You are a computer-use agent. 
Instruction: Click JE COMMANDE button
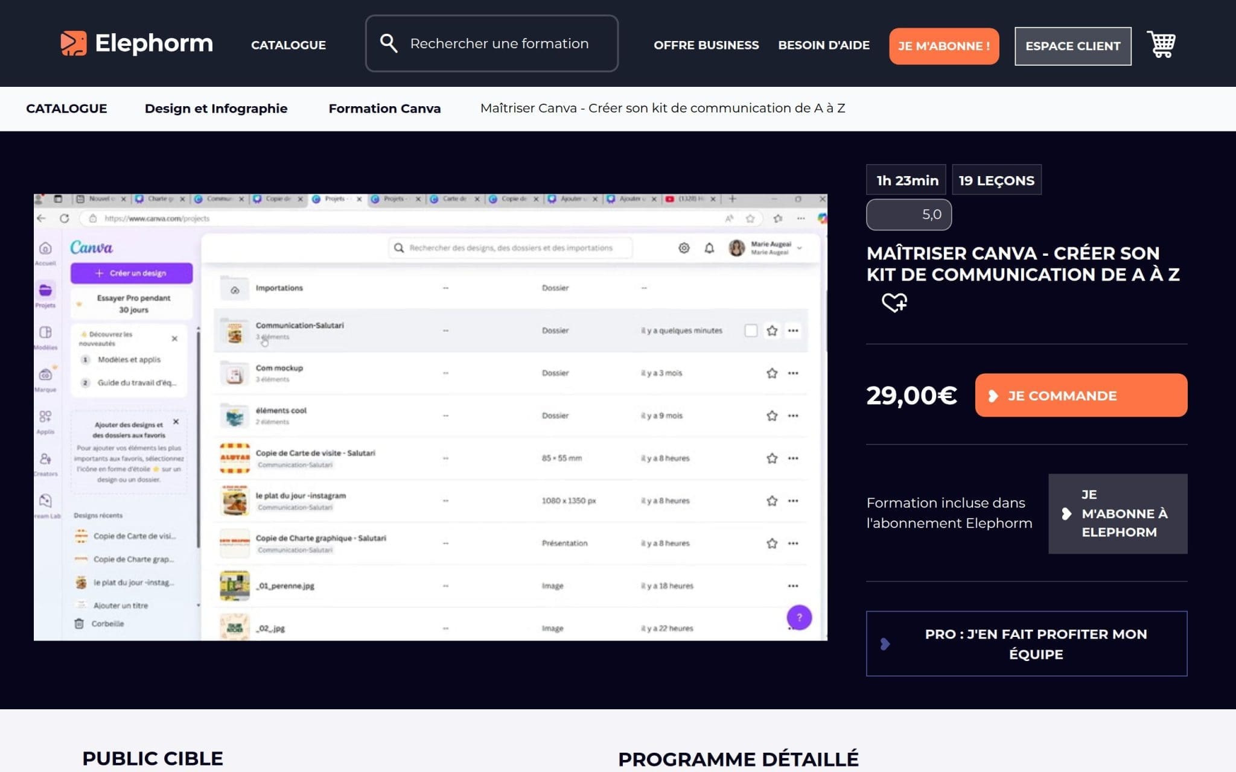point(1081,395)
